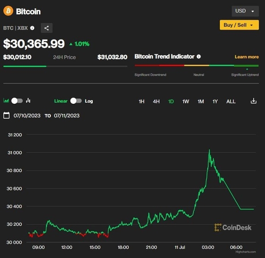
Task: Toggle the Linear/Log scale switch
Action: pos(76,101)
